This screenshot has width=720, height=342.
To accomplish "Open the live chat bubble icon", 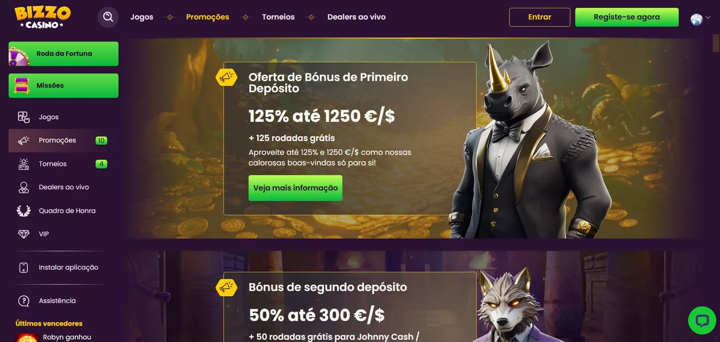I will pos(702,320).
